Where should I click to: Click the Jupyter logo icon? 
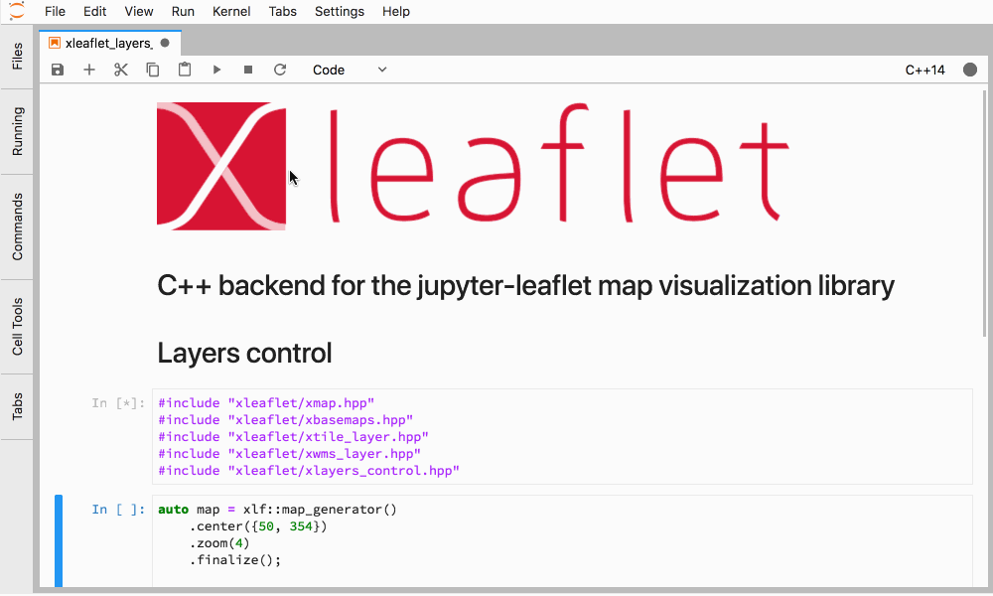click(17, 10)
